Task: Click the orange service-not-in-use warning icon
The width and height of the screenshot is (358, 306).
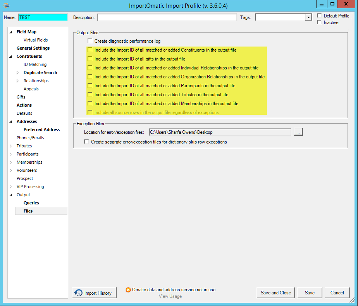Action: (128, 290)
